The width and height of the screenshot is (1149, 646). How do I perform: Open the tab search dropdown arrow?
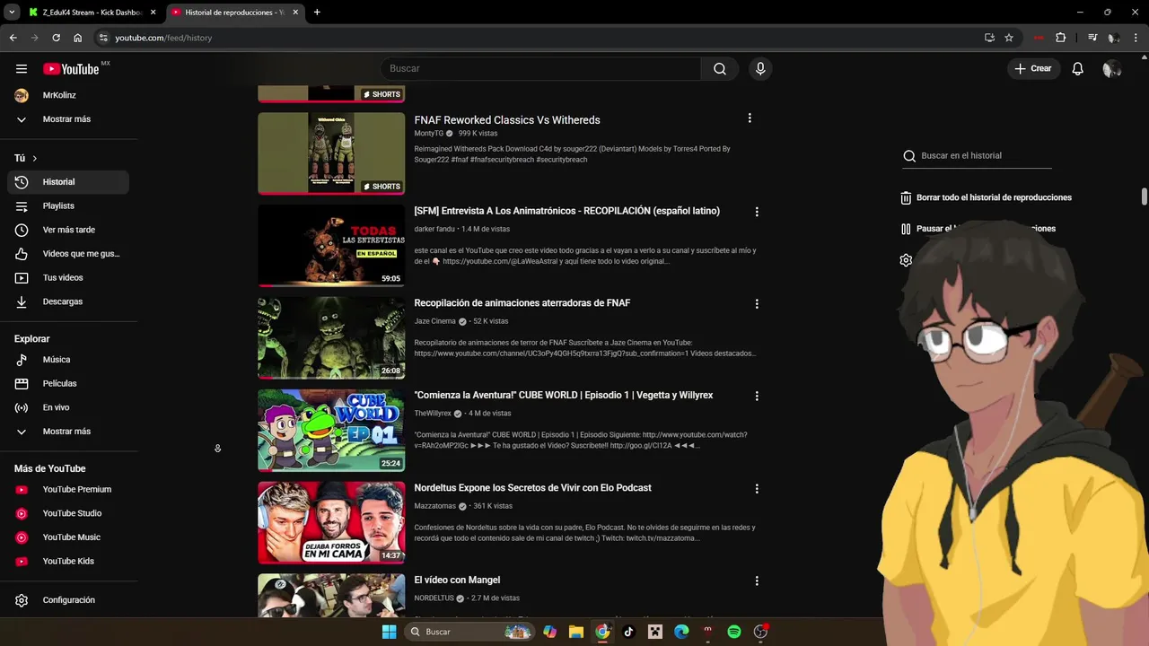(x=12, y=13)
